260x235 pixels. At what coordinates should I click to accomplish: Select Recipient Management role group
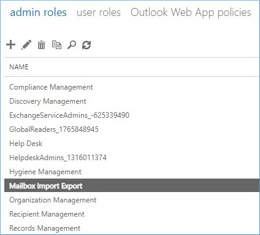tap(132, 214)
